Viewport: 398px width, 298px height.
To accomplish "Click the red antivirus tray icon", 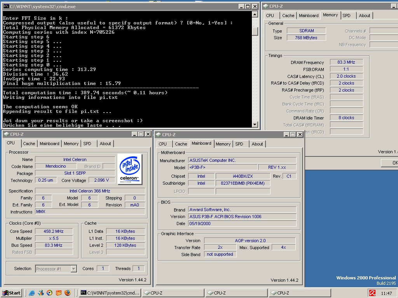I will point(372,293).
